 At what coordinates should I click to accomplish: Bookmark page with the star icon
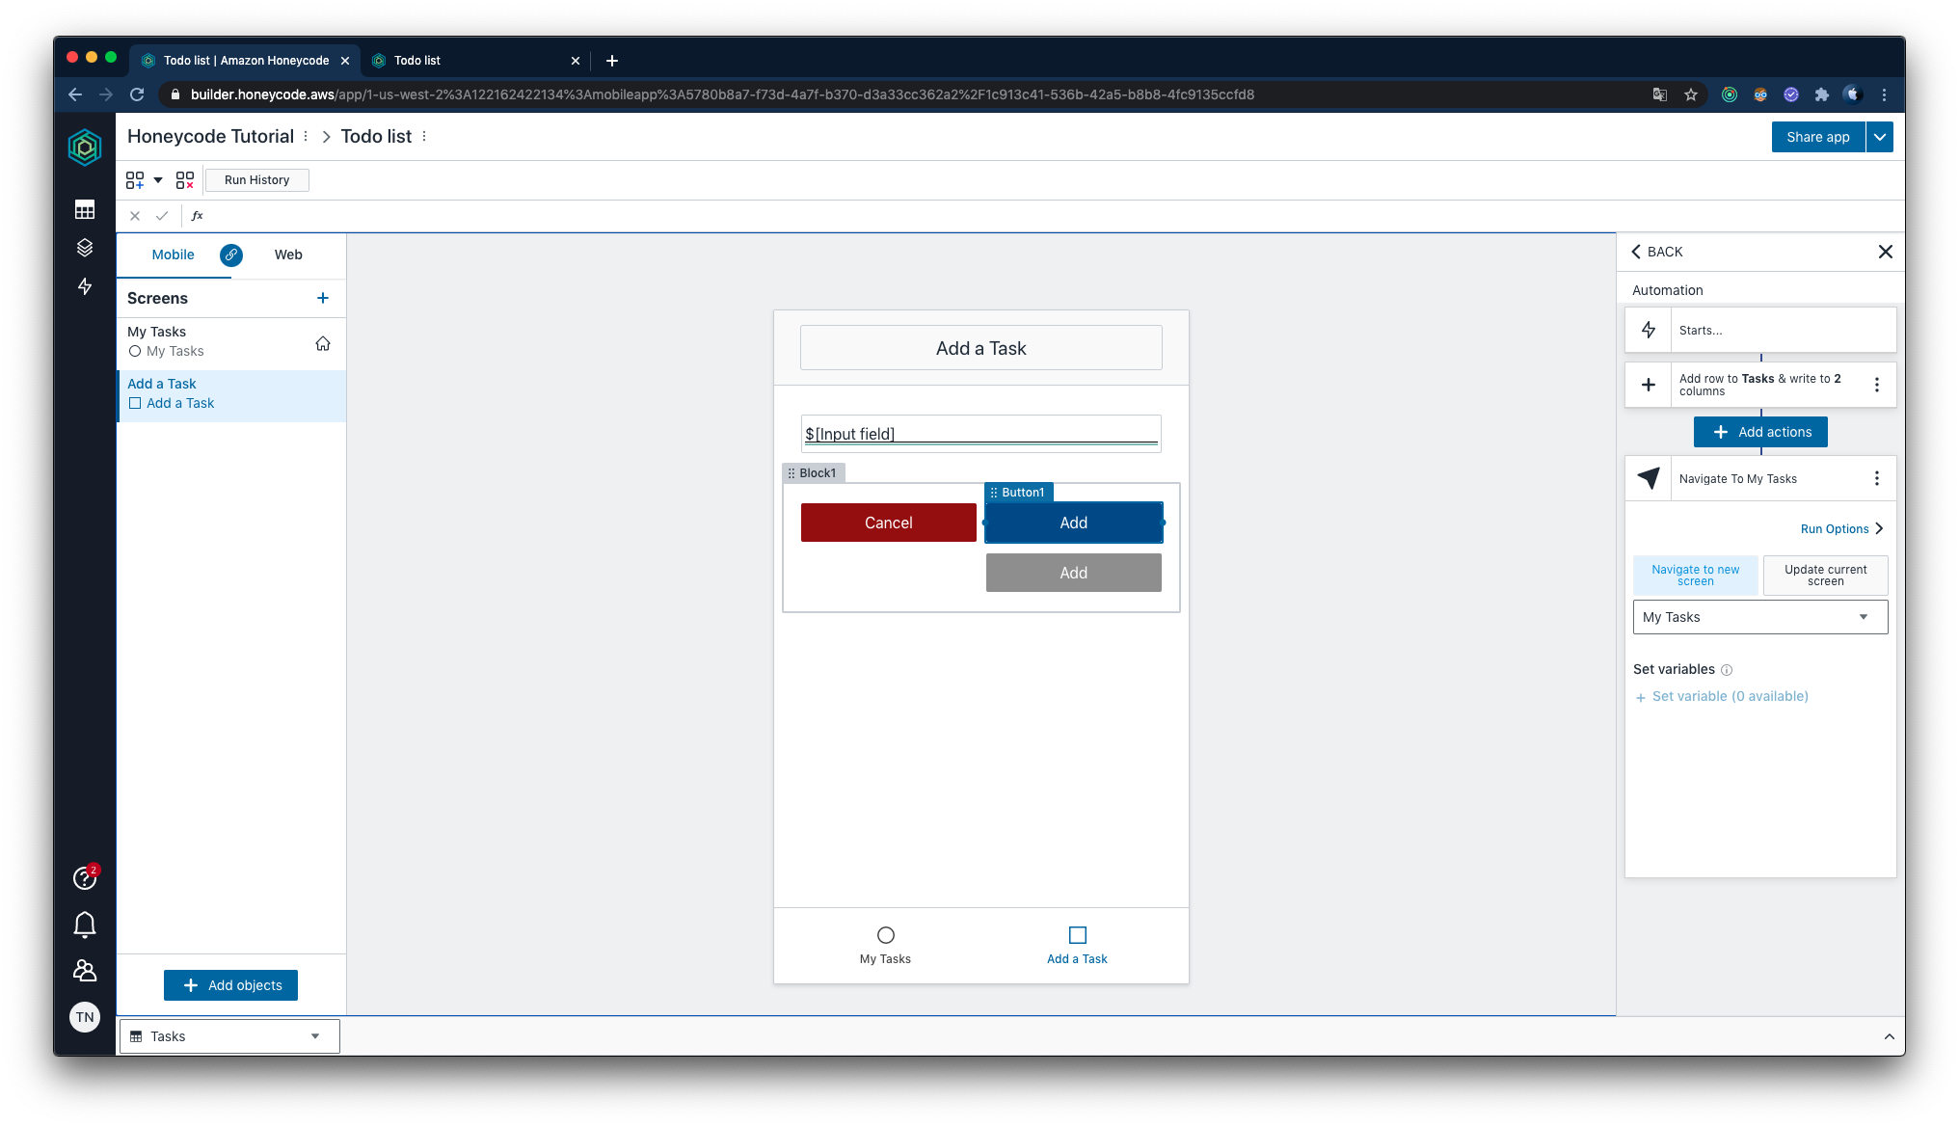point(1691,94)
